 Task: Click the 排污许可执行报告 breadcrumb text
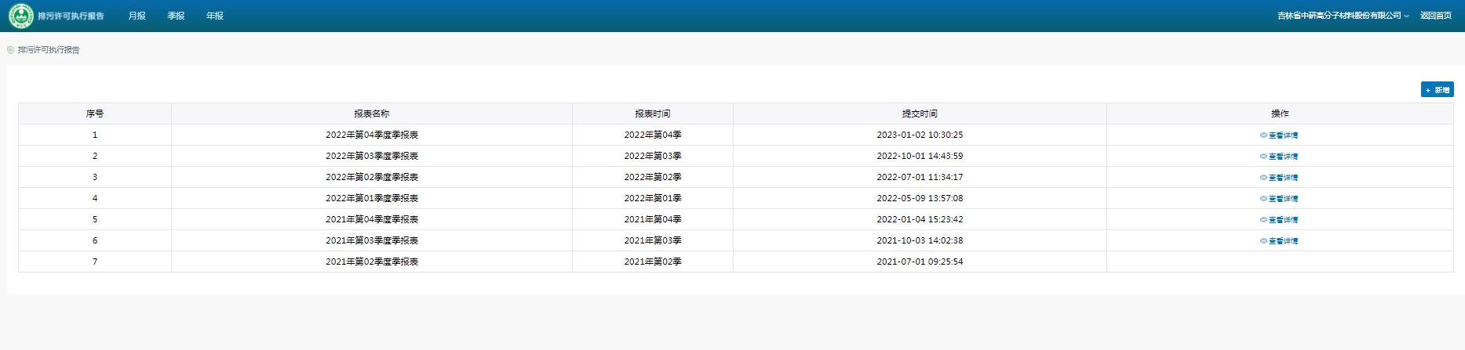[49, 50]
